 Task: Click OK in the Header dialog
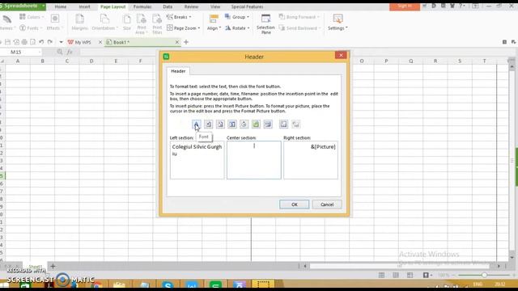pyautogui.click(x=295, y=205)
